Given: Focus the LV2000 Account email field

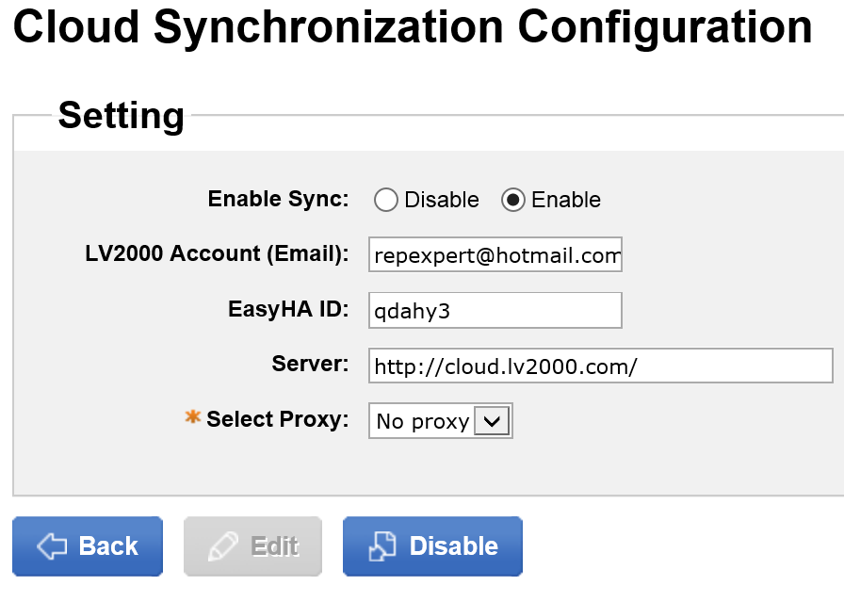Looking at the screenshot, I should pyautogui.click(x=495, y=254).
